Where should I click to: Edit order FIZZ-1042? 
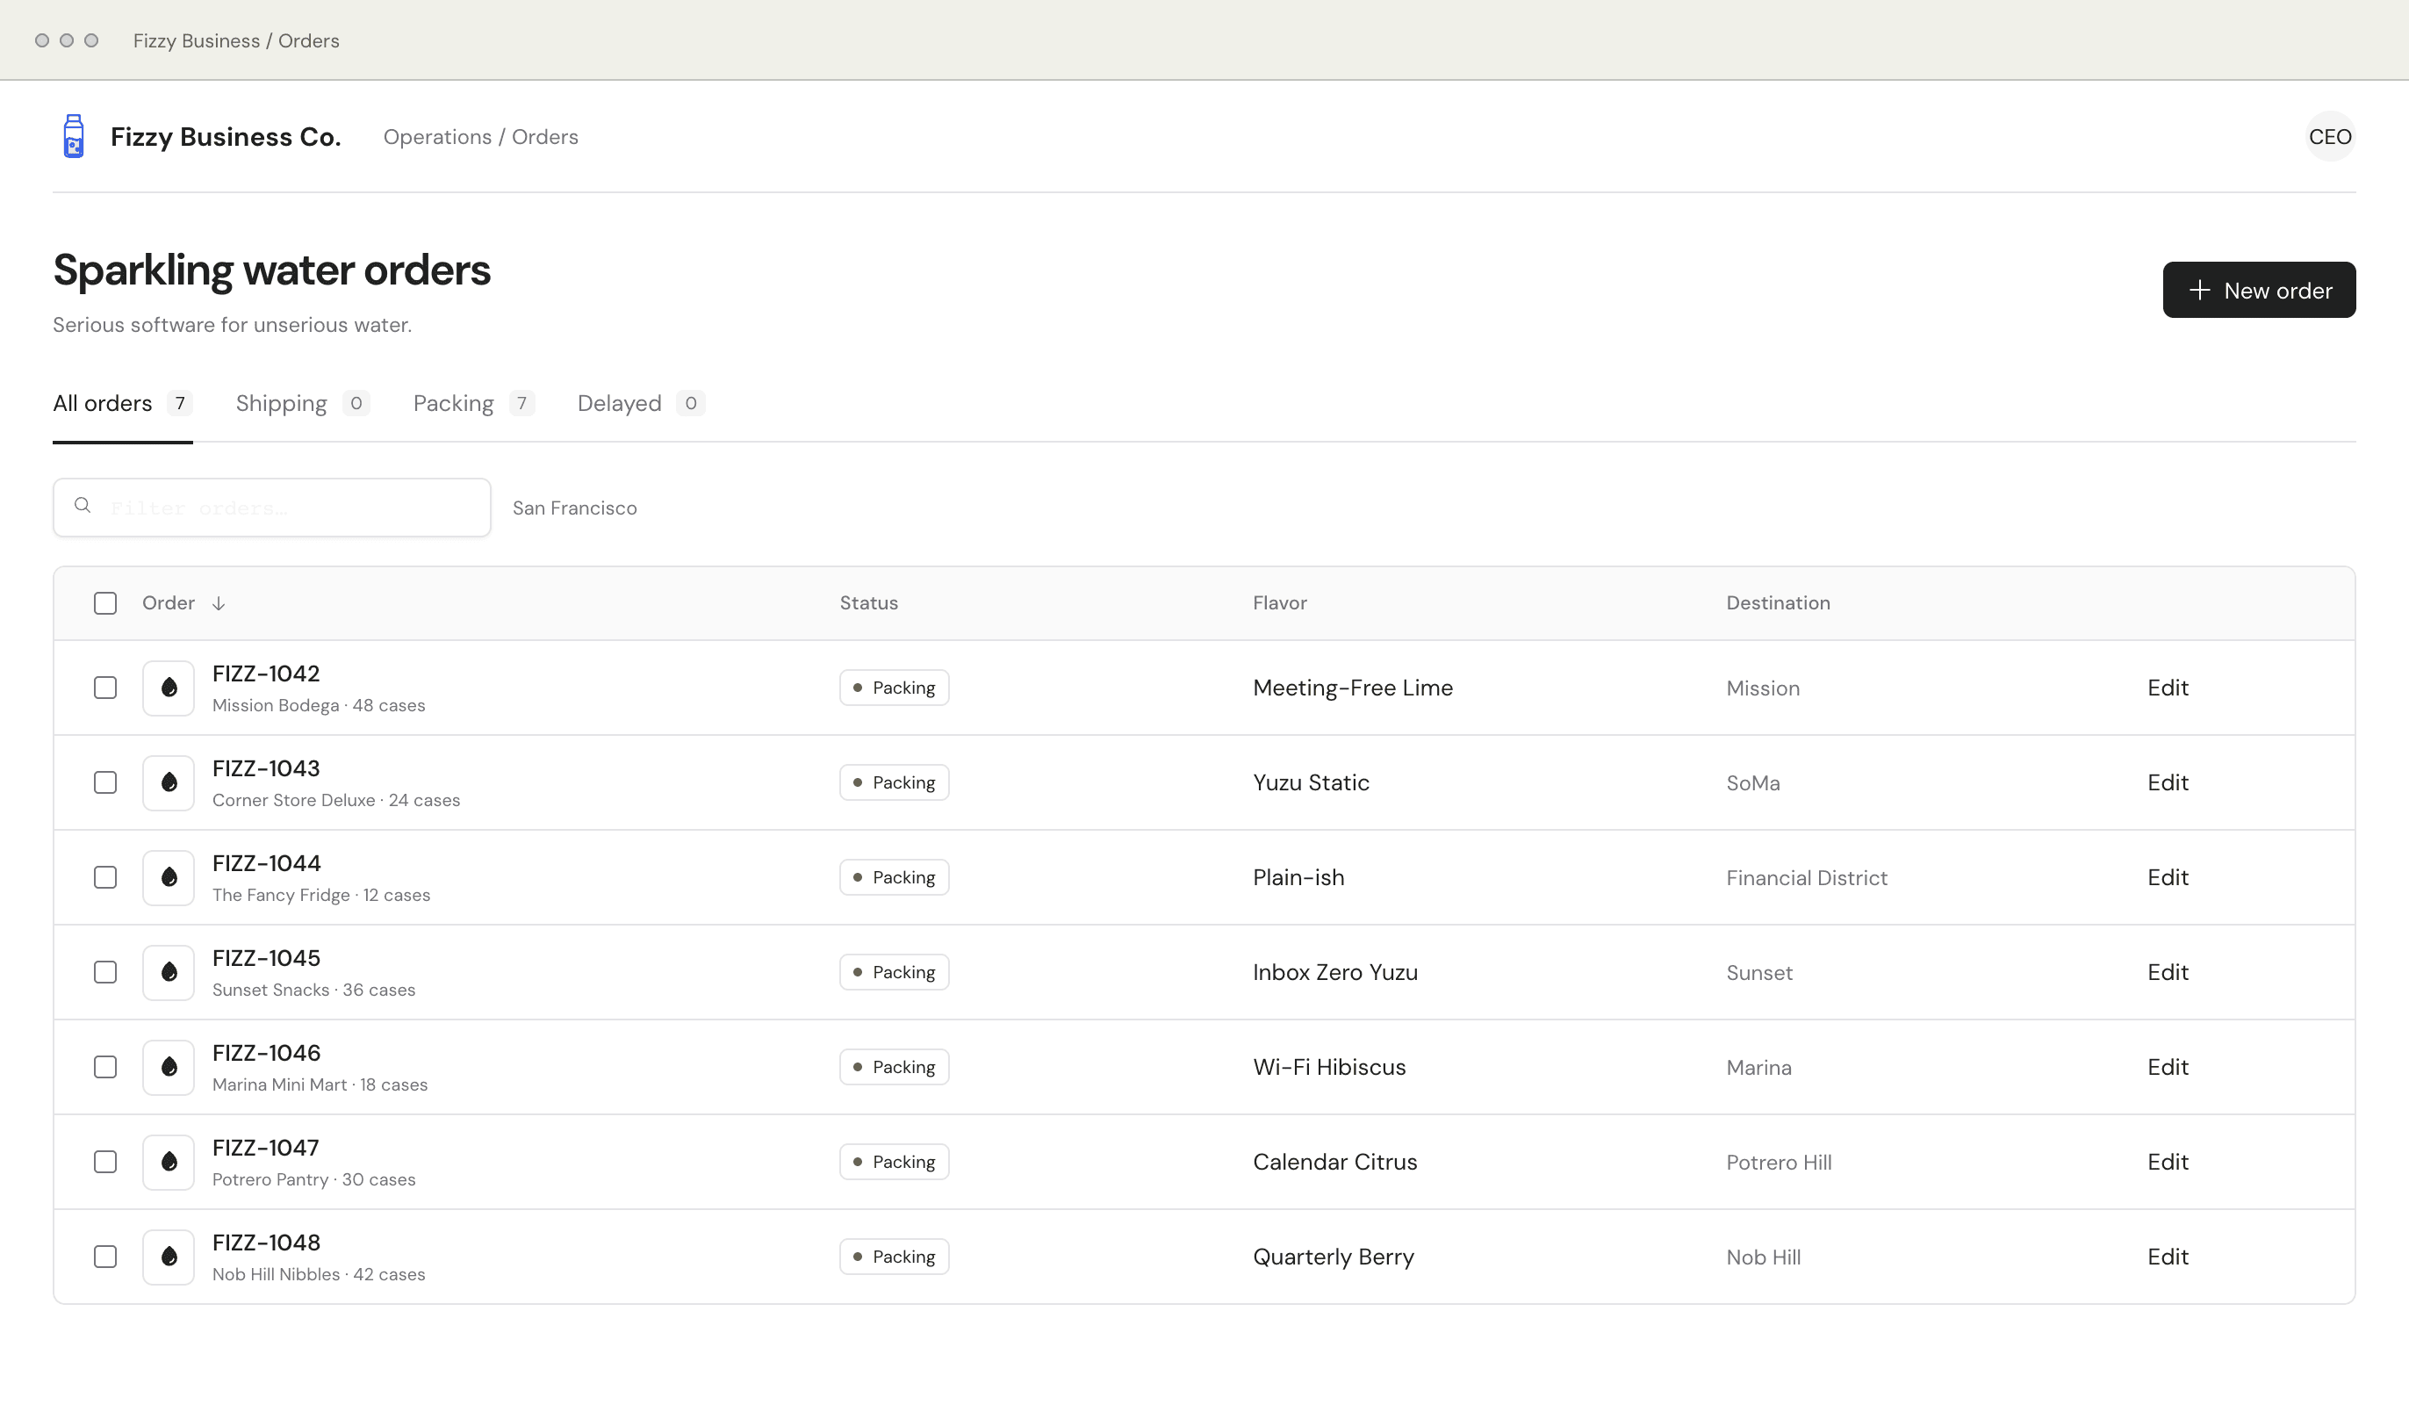pyautogui.click(x=2168, y=688)
